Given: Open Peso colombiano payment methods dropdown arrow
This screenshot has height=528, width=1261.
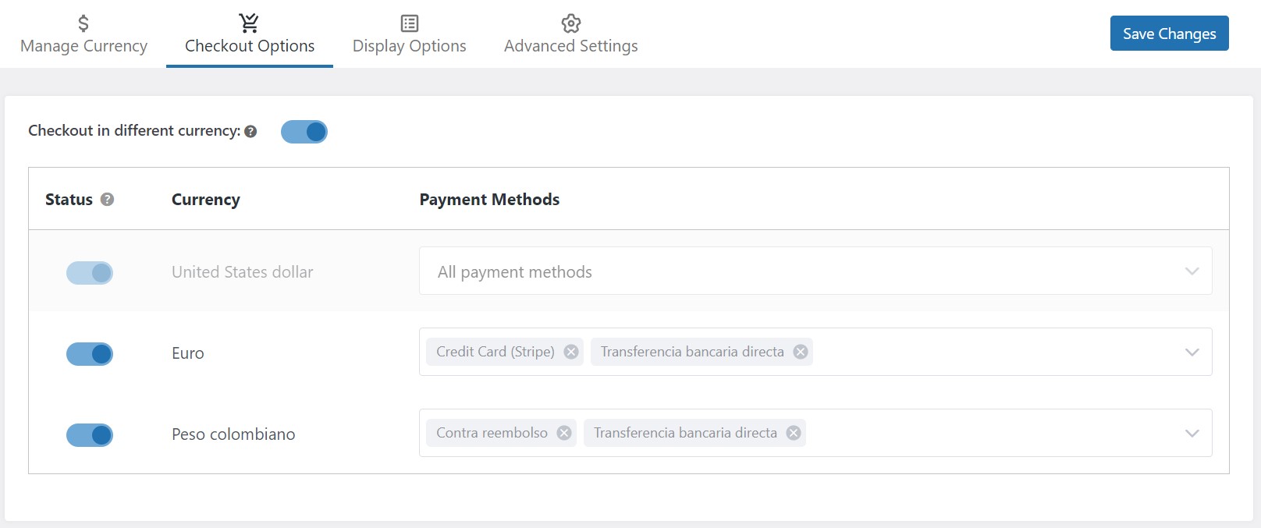Looking at the screenshot, I should click(x=1192, y=434).
